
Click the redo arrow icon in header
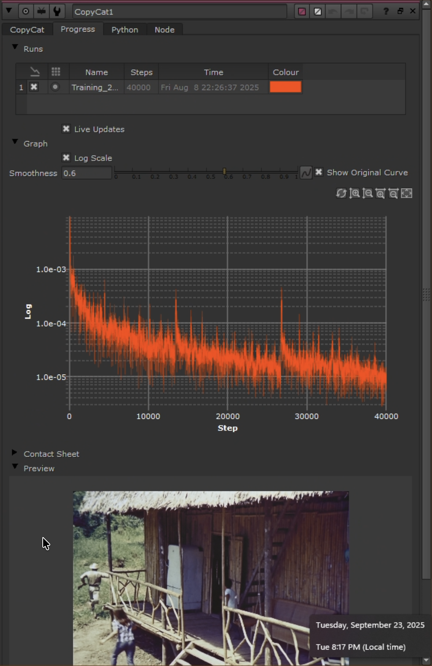[349, 11]
